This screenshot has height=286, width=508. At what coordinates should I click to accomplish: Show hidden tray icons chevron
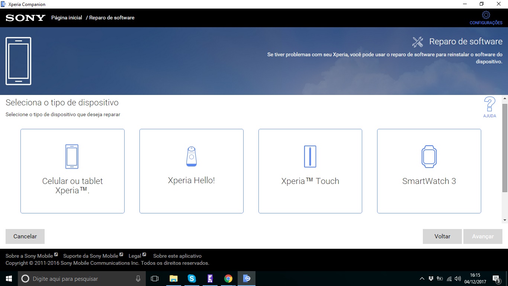422,279
